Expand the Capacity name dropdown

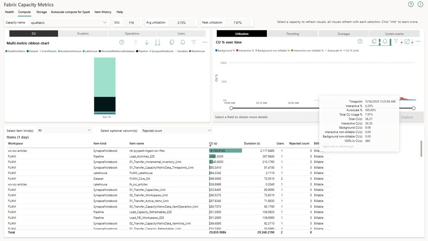point(105,22)
